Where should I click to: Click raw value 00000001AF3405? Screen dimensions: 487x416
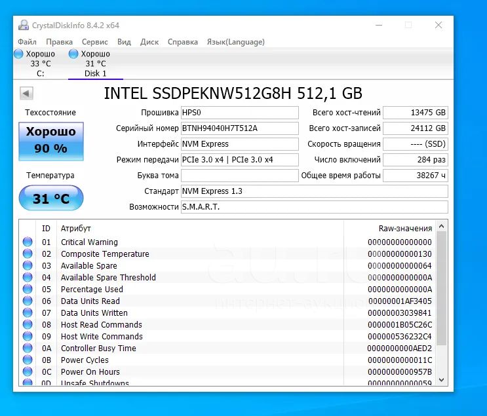pyautogui.click(x=400, y=301)
